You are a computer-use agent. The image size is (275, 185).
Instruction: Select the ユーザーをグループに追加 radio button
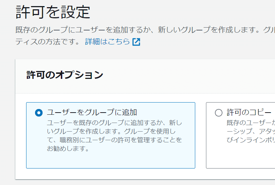click(39, 113)
